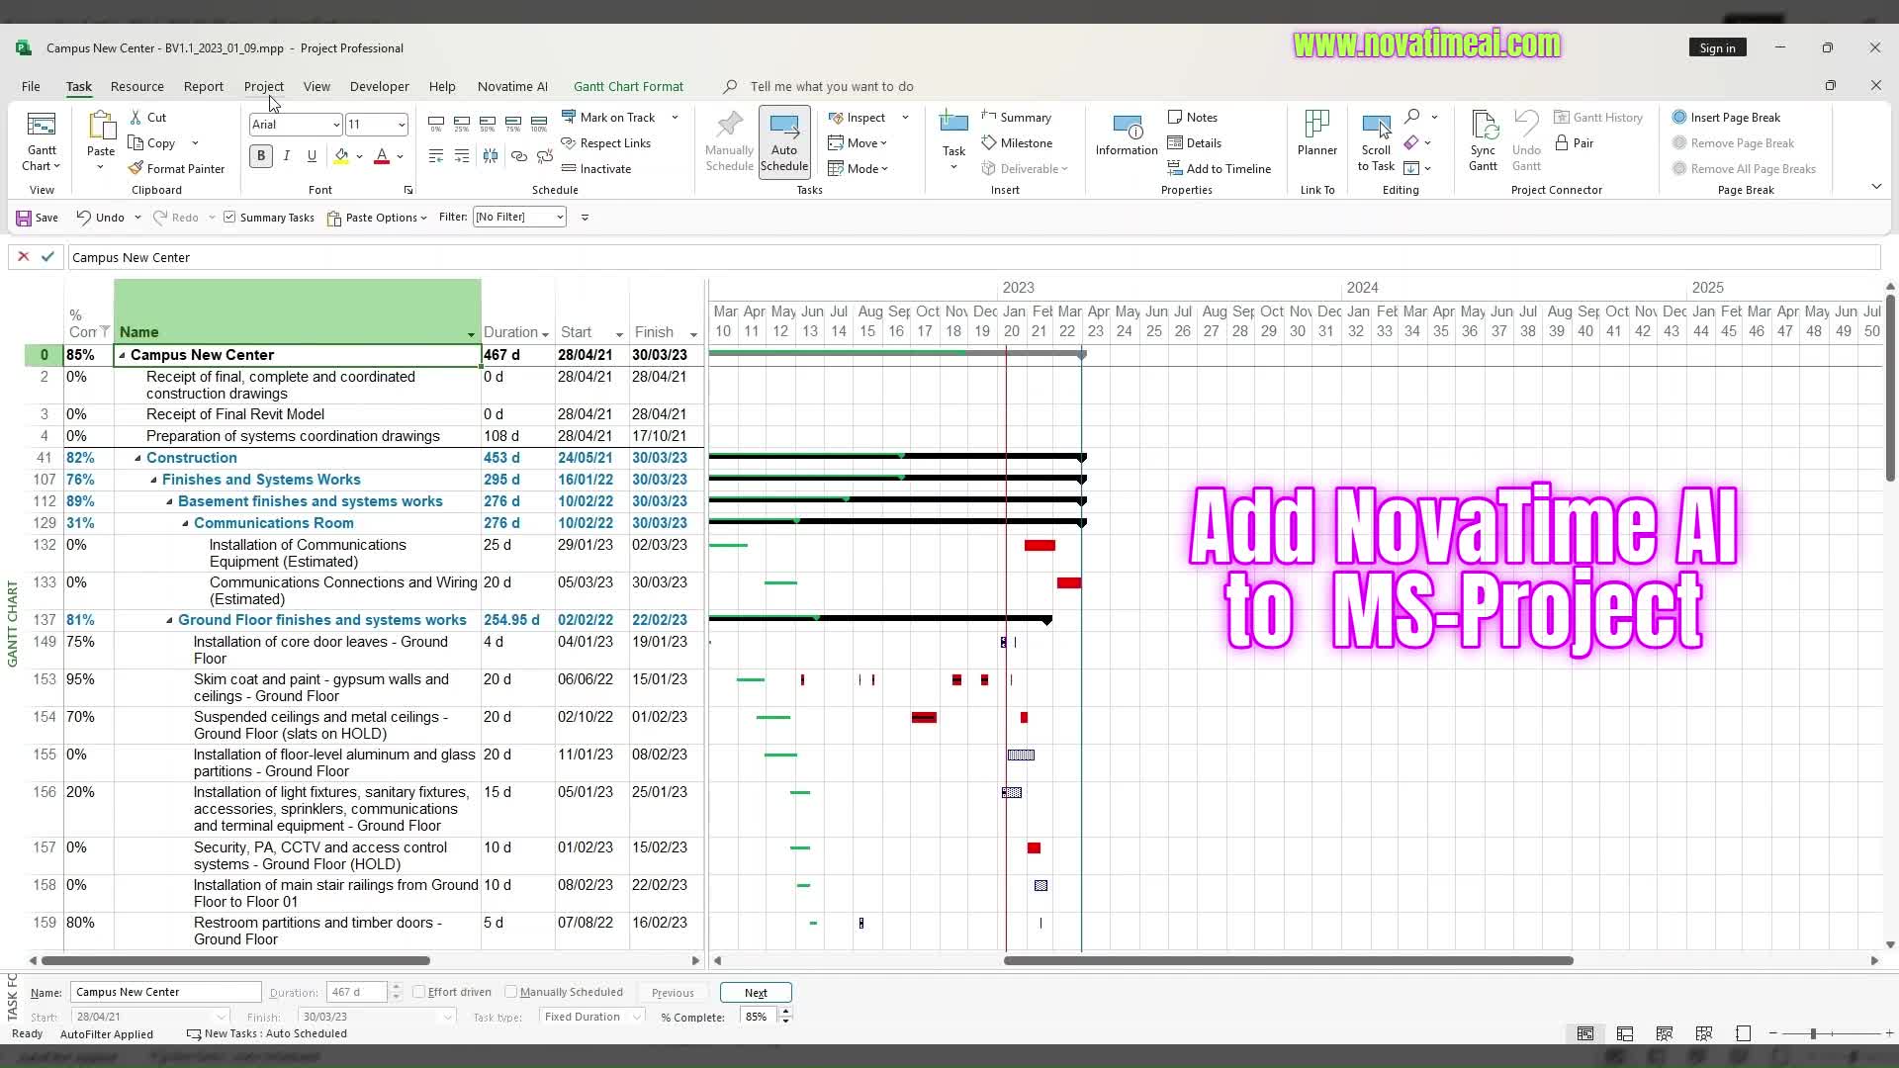Collapse the Communications Room group
This screenshot has height=1068, width=1899.
point(185,523)
